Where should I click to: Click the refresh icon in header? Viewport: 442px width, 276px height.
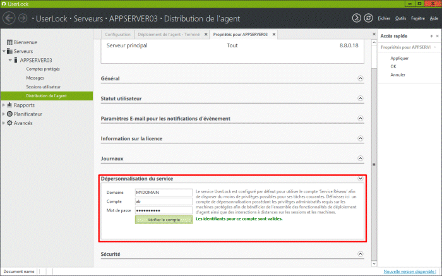pyautogui.click(x=368, y=18)
